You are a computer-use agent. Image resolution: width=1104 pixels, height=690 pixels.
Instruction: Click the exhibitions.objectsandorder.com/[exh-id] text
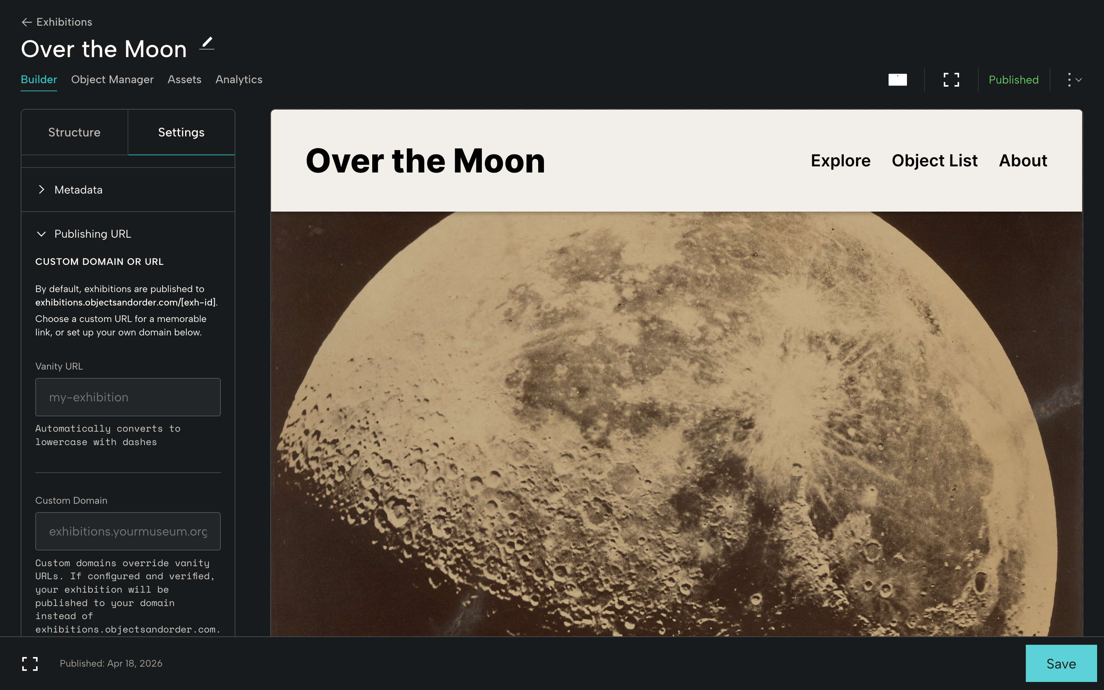(x=125, y=302)
